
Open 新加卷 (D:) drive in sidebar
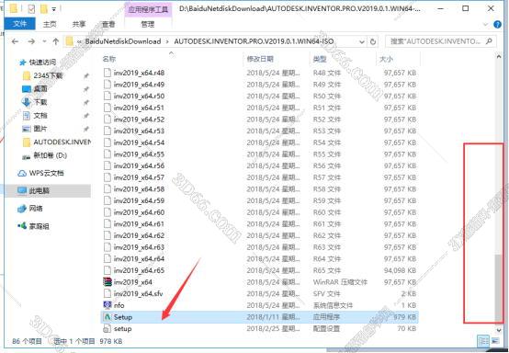point(50,155)
